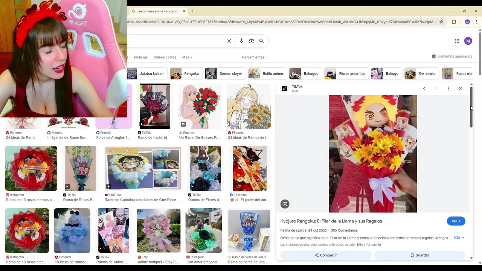Expand the Más search filters dropdown

187,57
